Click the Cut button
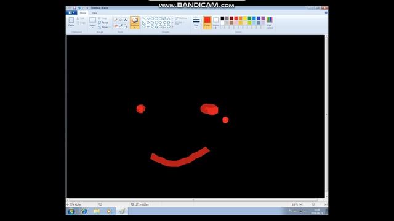Viewport: 394px width, 221px height. (x=80, y=18)
